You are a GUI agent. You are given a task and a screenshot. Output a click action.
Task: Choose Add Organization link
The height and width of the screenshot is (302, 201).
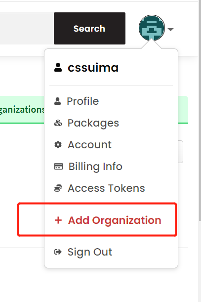coord(115,220)
